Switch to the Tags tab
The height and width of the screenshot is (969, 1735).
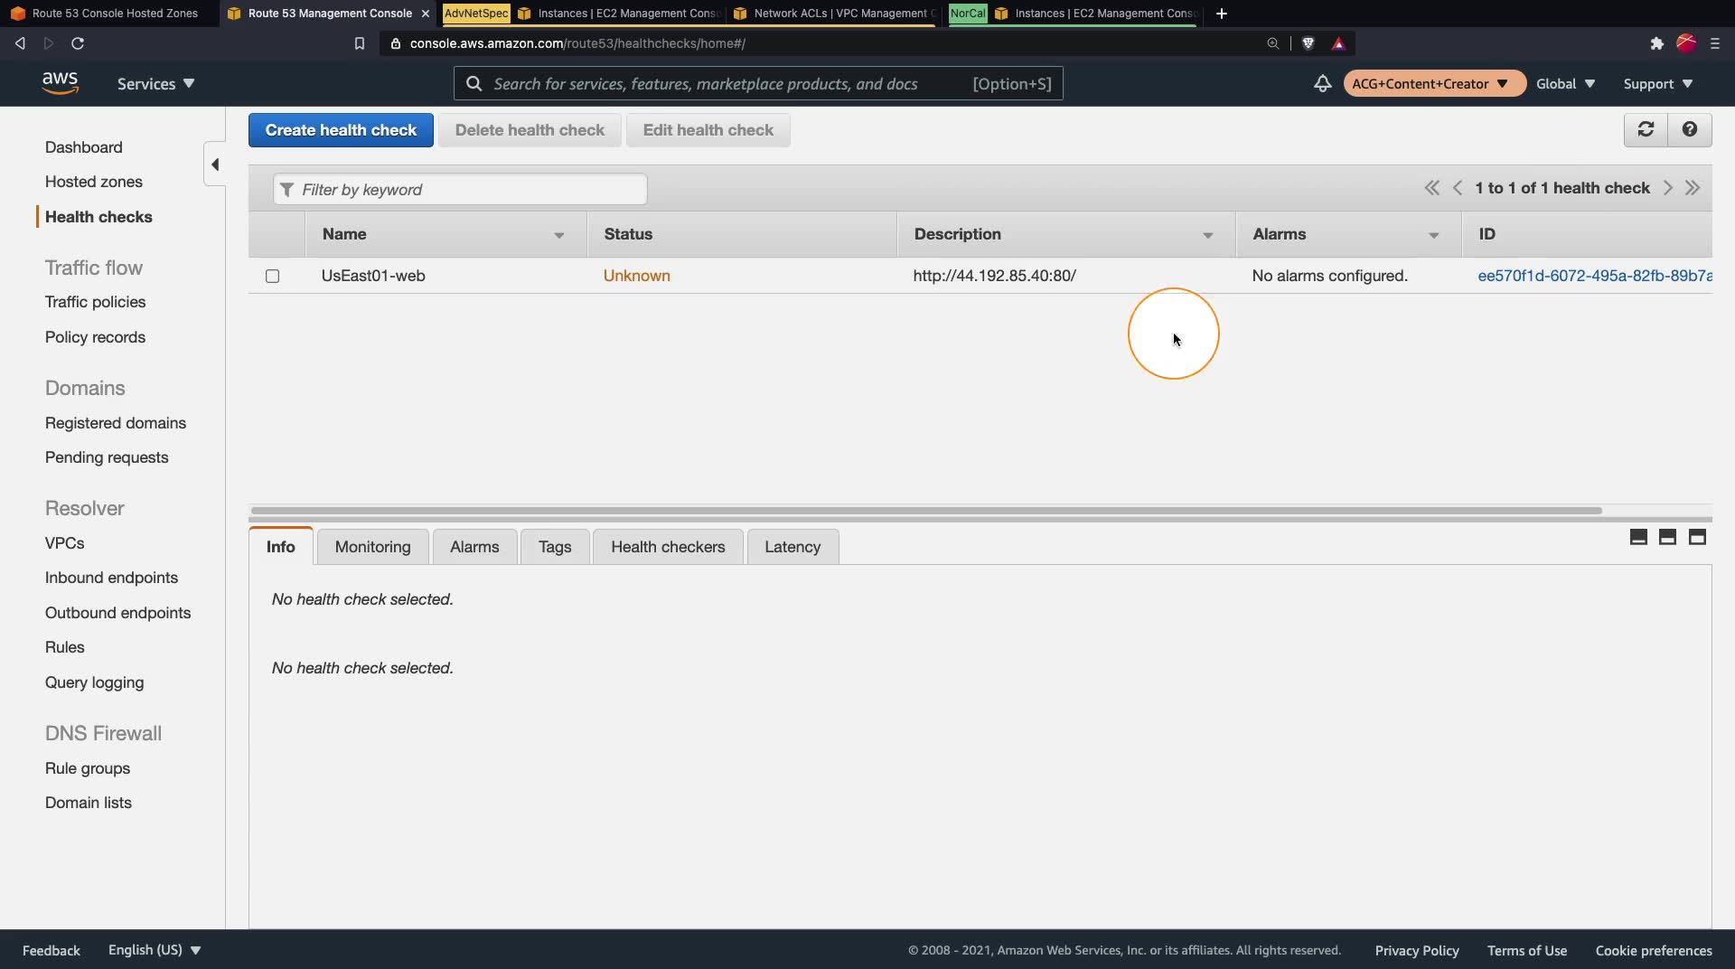[x=555, y=547]
